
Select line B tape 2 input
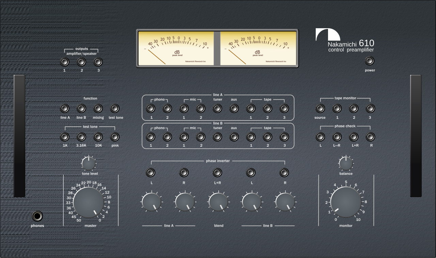point(267,137)
